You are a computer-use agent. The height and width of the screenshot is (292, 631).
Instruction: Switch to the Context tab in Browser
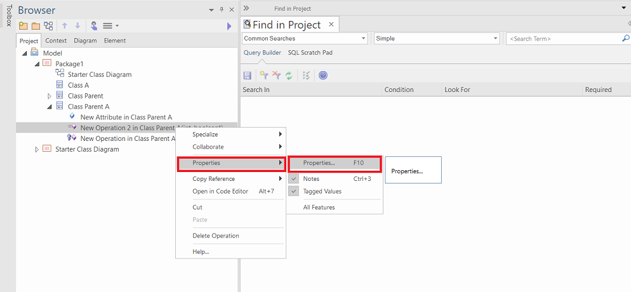click(x=56, y=41)
